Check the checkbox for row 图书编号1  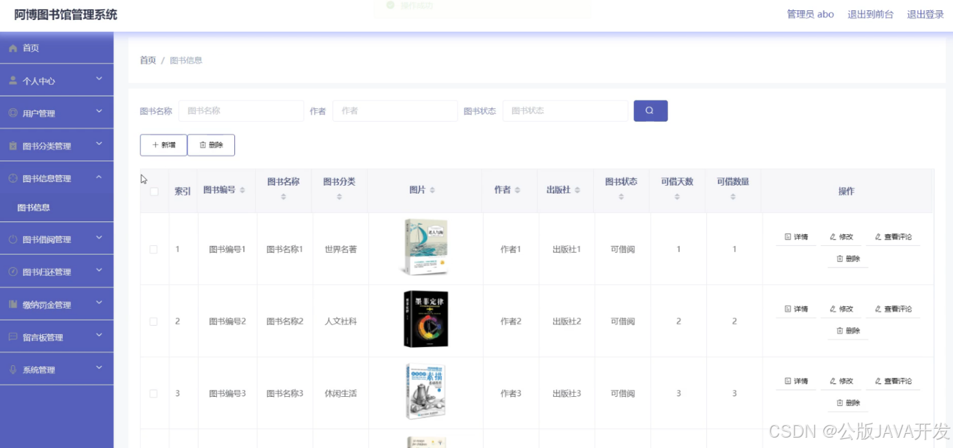pyautogui.click(x=153, y=249)
